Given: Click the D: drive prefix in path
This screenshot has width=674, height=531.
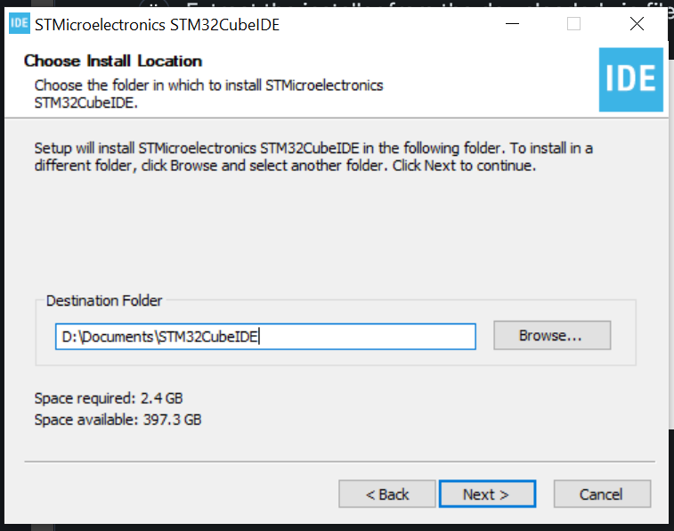Looking at the screenshot, I should tap(69, 337).
